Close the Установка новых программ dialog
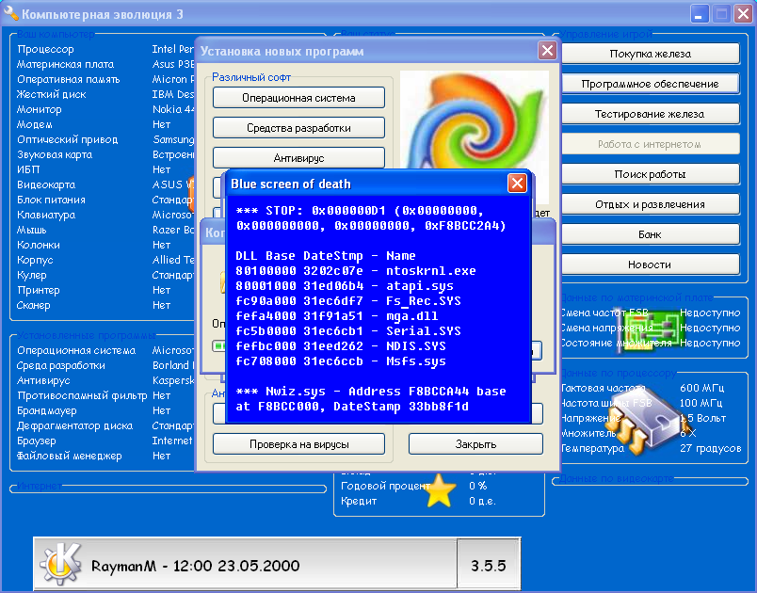Viewport: 757px width, 593px height. click(x=547, y=51)
